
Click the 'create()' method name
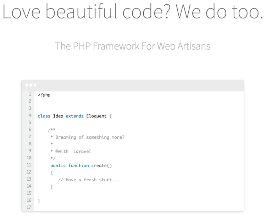101,165
